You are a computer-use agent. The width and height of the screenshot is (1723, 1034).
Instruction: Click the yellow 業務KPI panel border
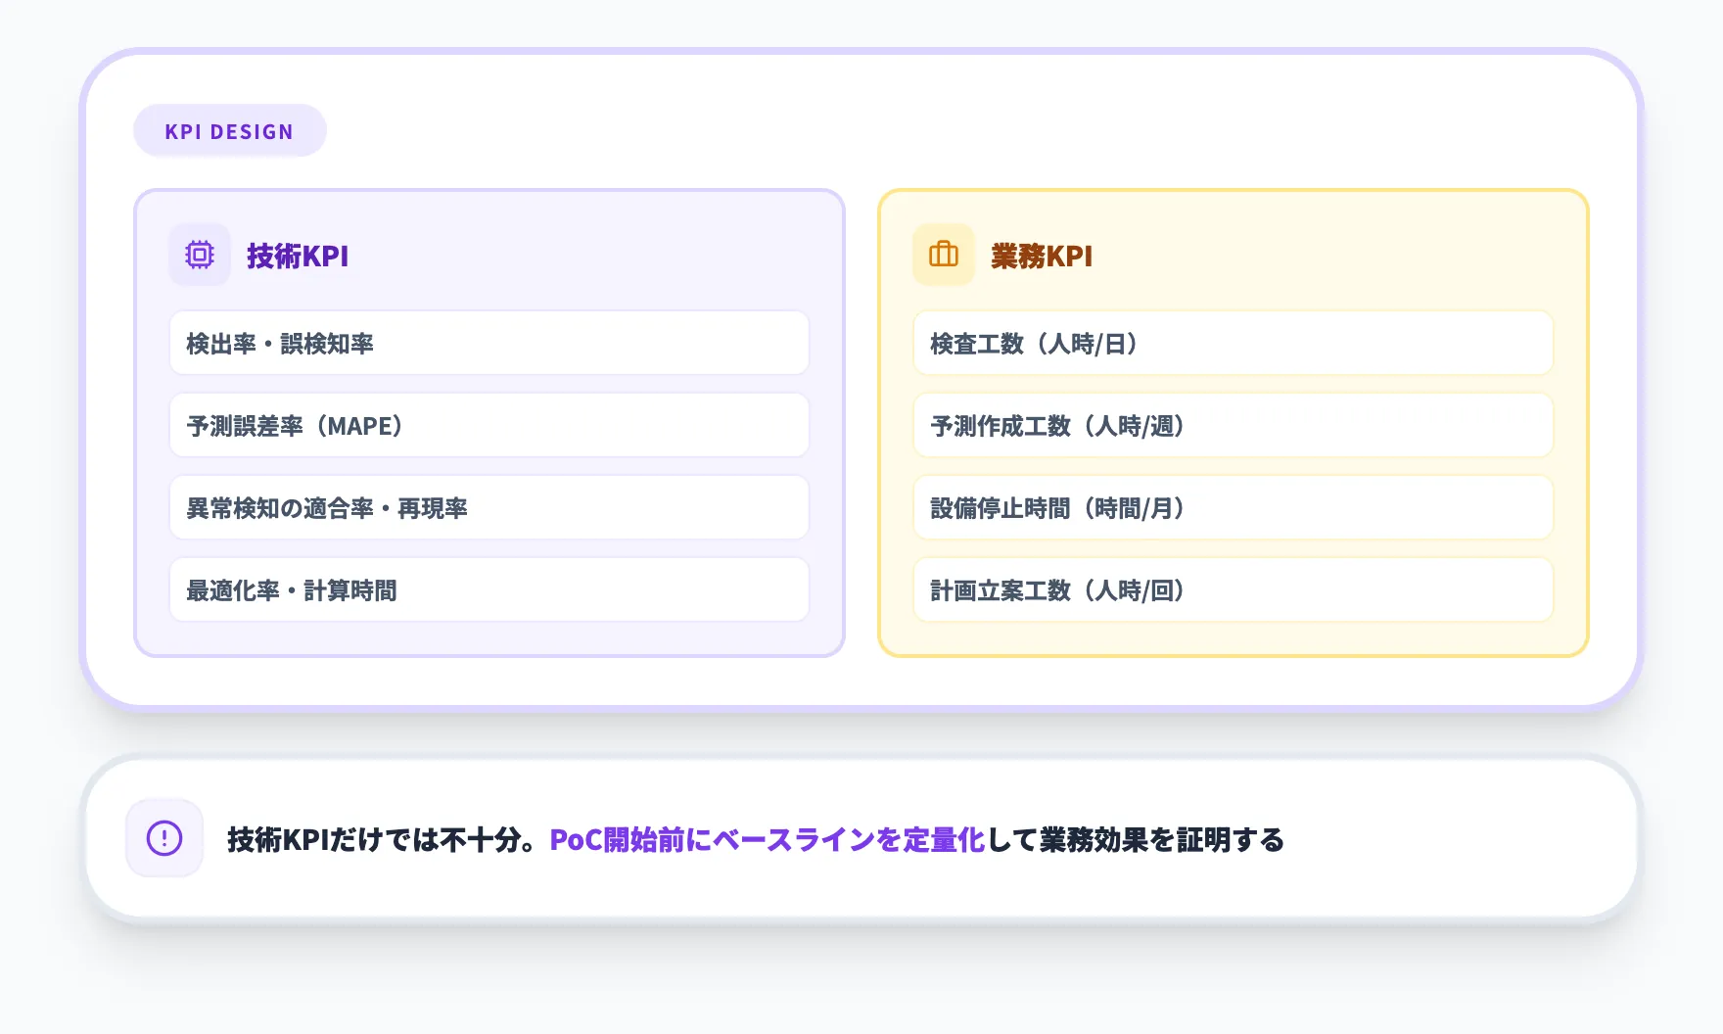tap(1233, 194)
